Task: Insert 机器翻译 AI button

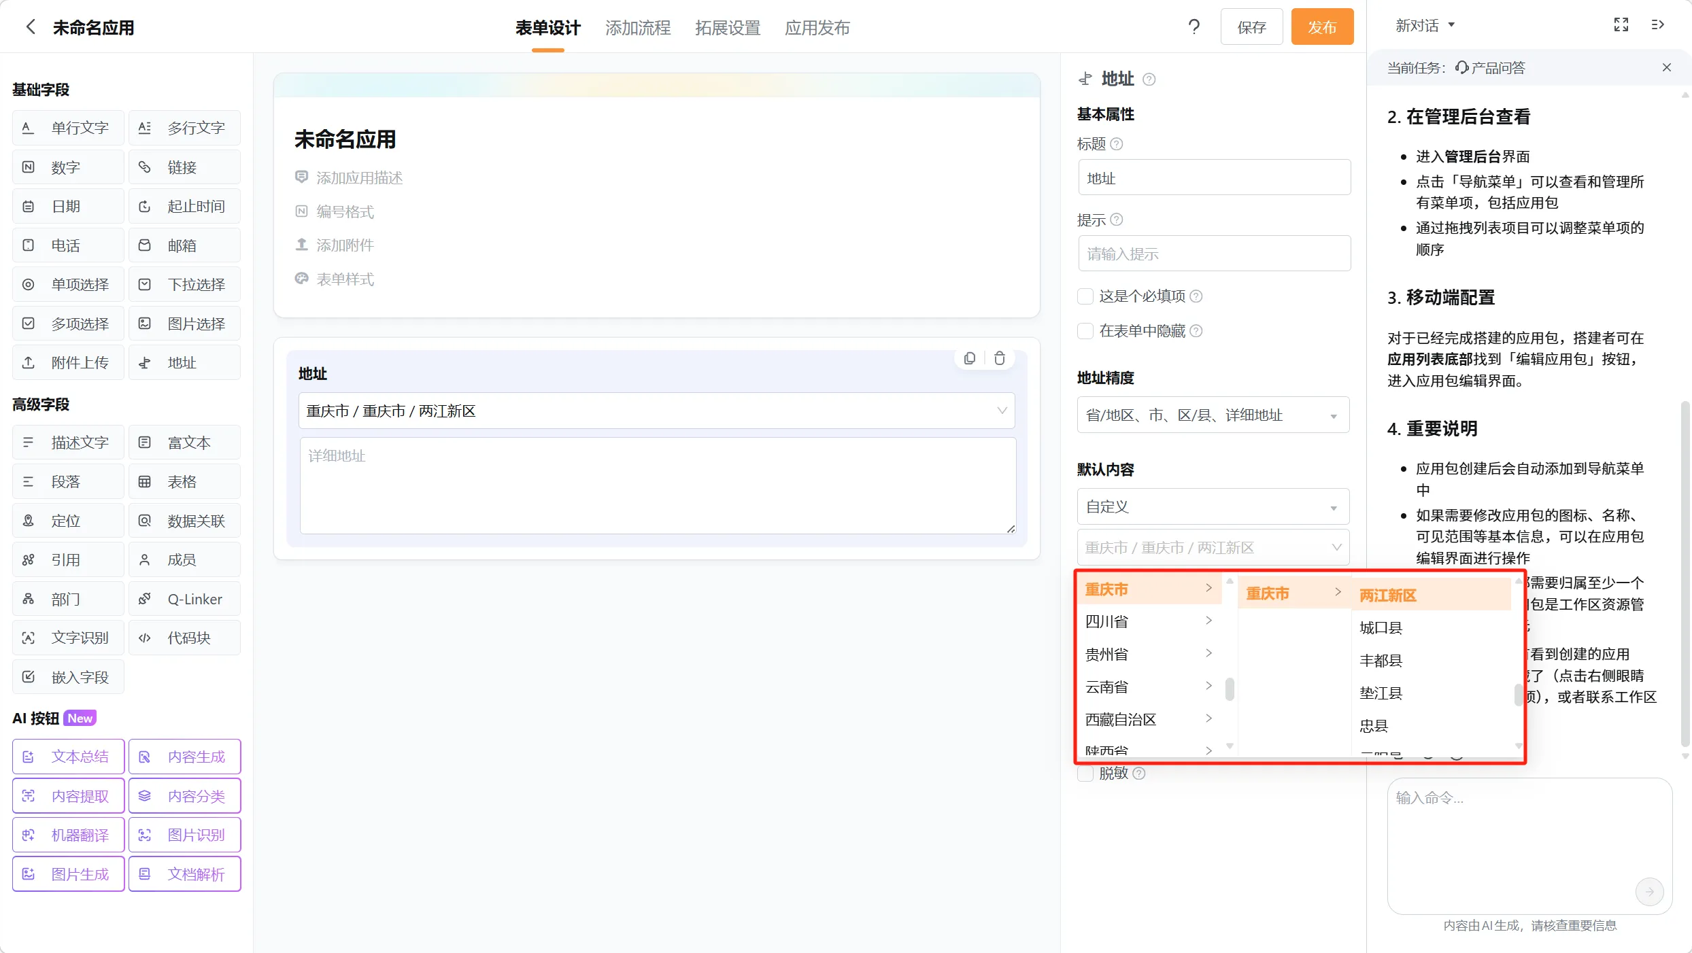Action: tap(68, 835)
